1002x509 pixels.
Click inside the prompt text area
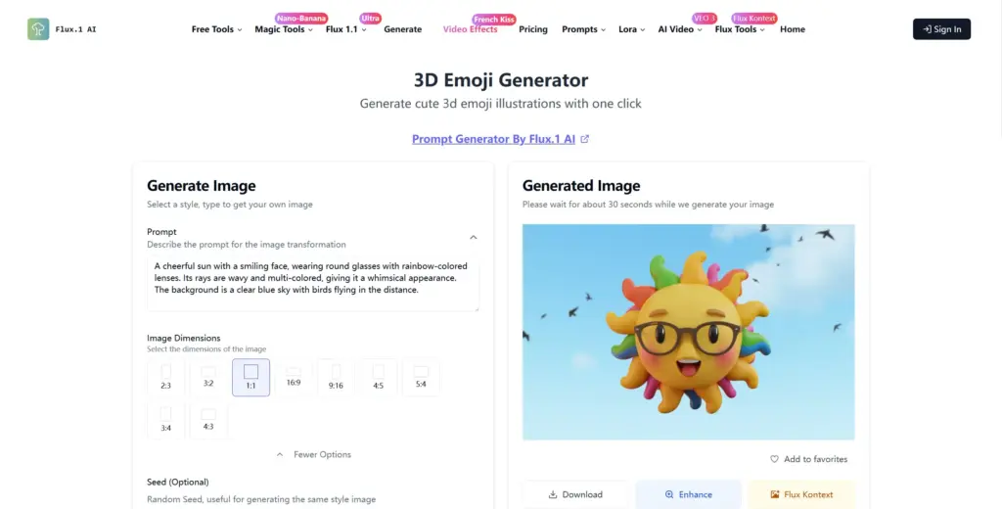(x=313, y=284)
